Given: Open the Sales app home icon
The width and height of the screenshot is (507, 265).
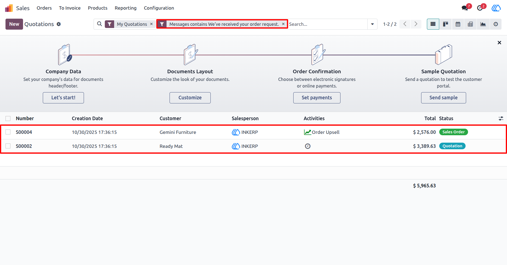Looking at the screenshot, I should 9,8.
